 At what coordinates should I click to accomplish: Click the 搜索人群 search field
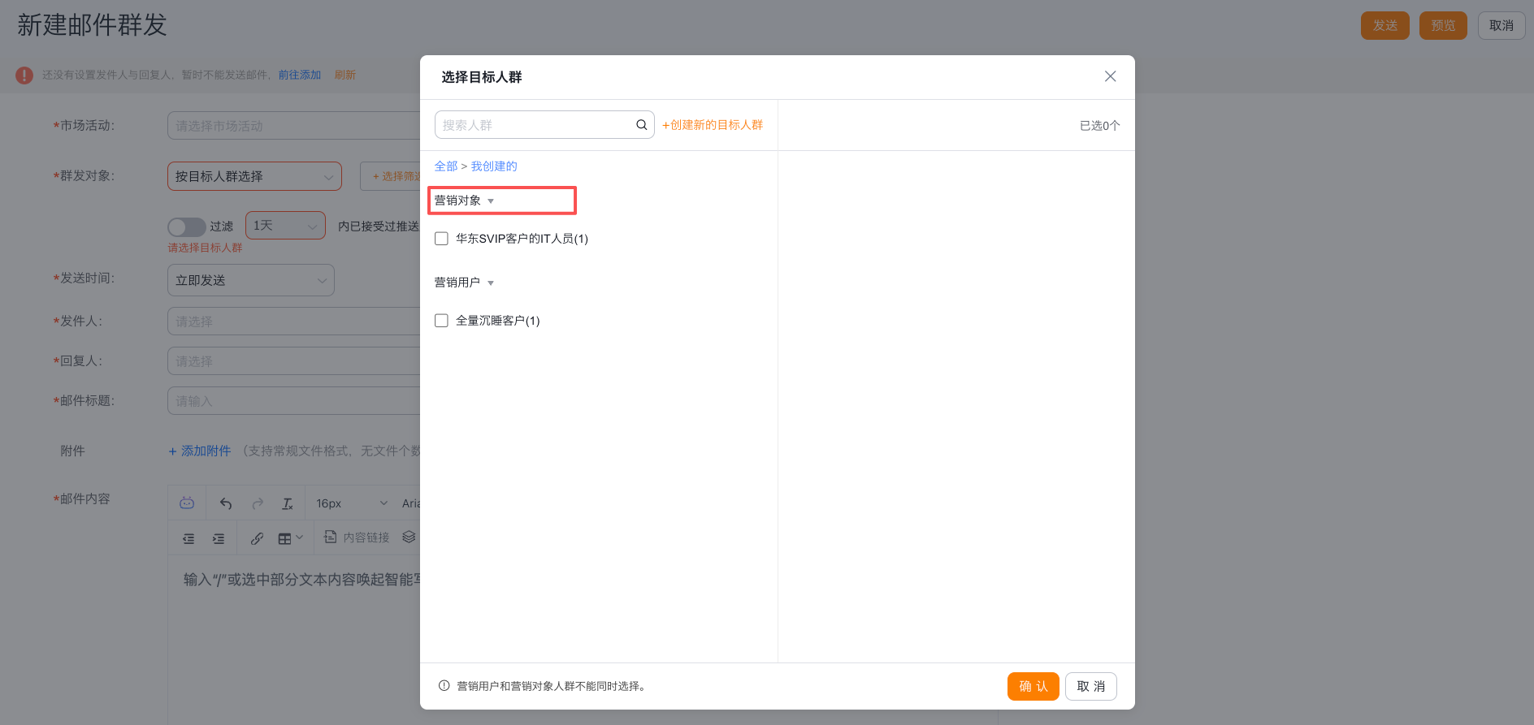(x=536, y=125)
